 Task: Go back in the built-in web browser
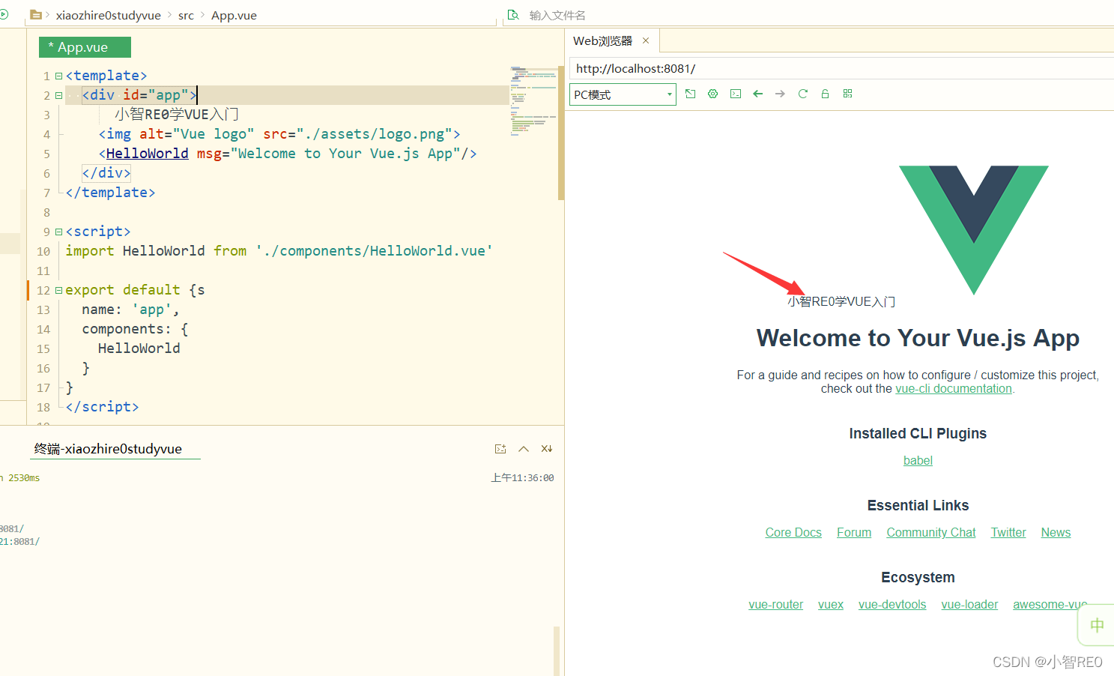(758, 94)
